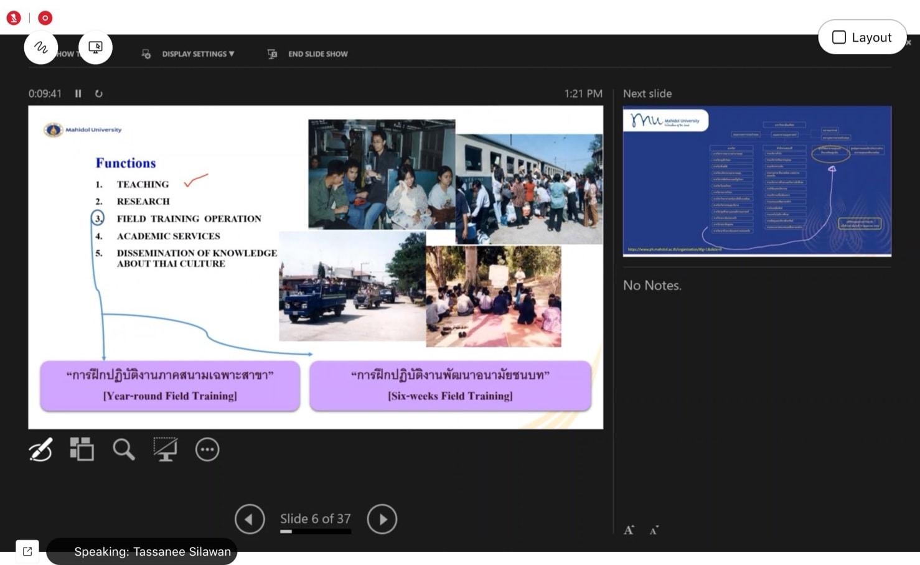Image resolution: width=920 pixels, height=565 pixels.
Task: Click the Next slide label
Action: [x=647, y=93]
